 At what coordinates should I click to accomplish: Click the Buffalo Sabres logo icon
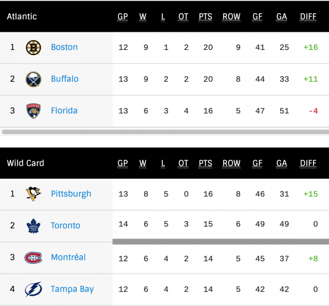click(33, 79)
